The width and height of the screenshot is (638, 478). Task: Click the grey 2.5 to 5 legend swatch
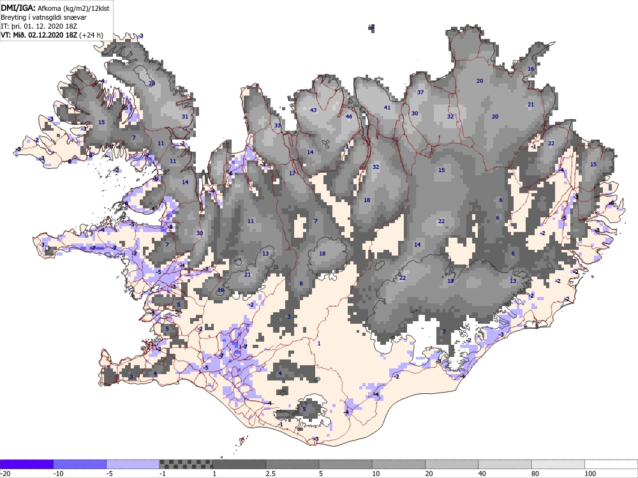click(292, 464)
